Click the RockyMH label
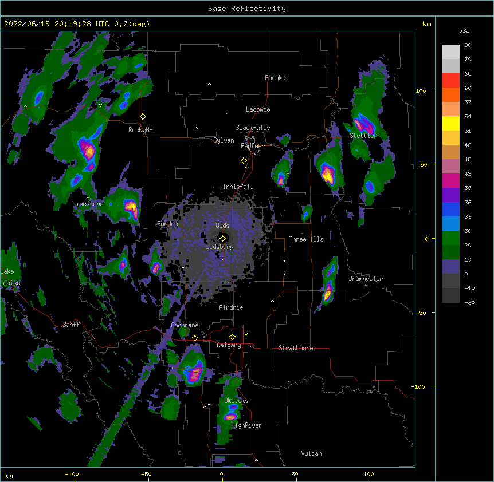The image size is (494, 482). (x=140, y=130)
